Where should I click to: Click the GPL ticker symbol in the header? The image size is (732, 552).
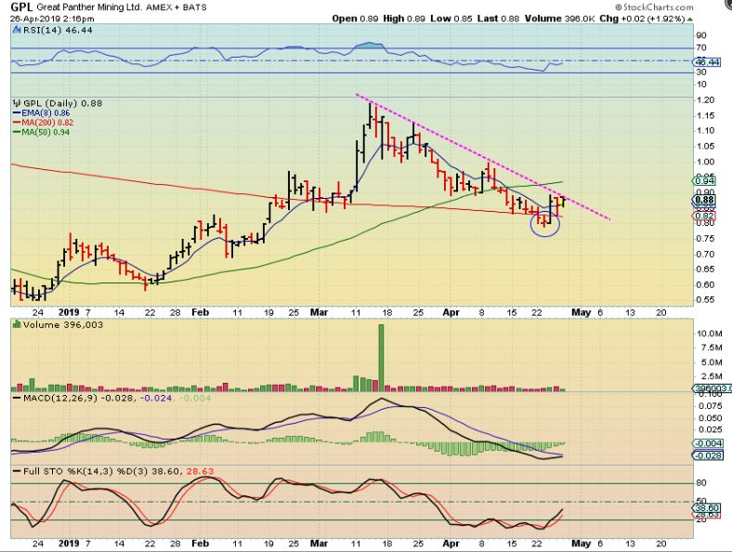click(x=21, y=7)
